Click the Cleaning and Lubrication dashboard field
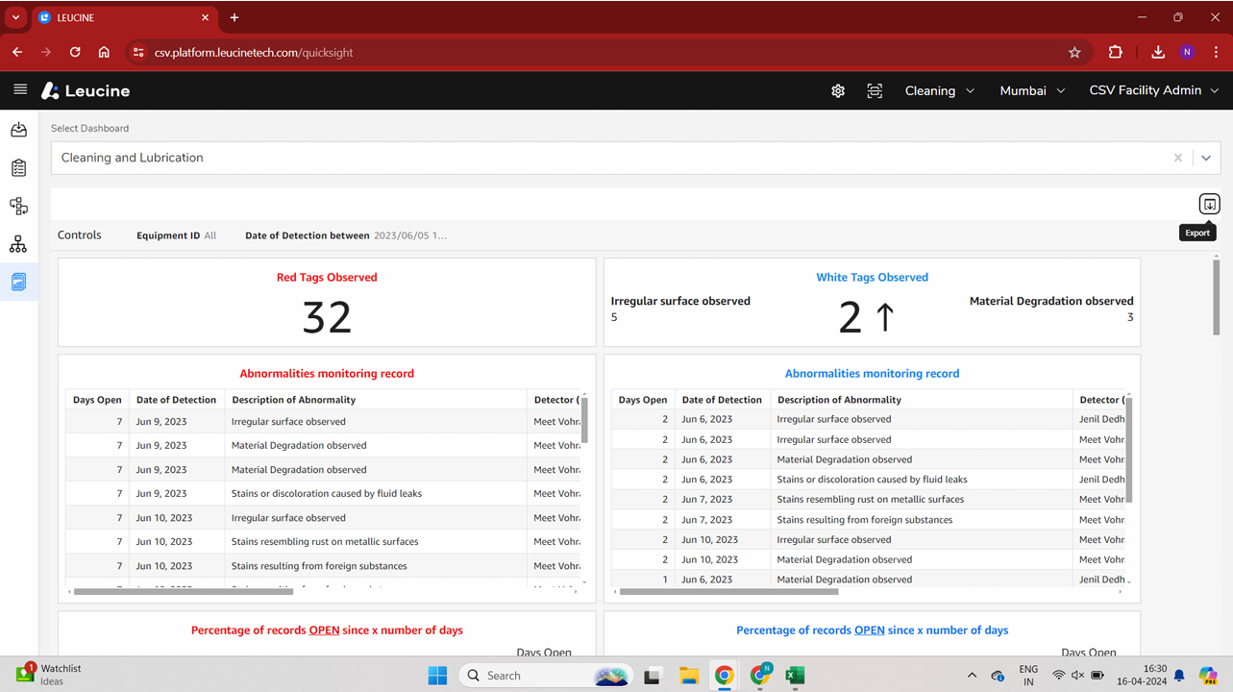Viewport: 1233px width, 692px height. (612, 158)
